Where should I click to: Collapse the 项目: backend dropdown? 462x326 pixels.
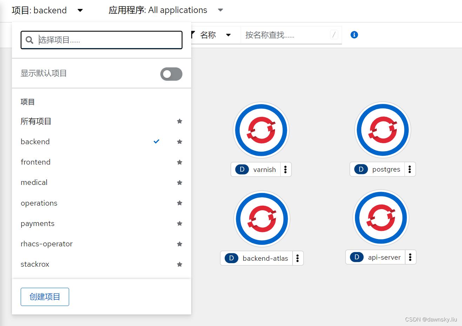click(x=47, y=10)
